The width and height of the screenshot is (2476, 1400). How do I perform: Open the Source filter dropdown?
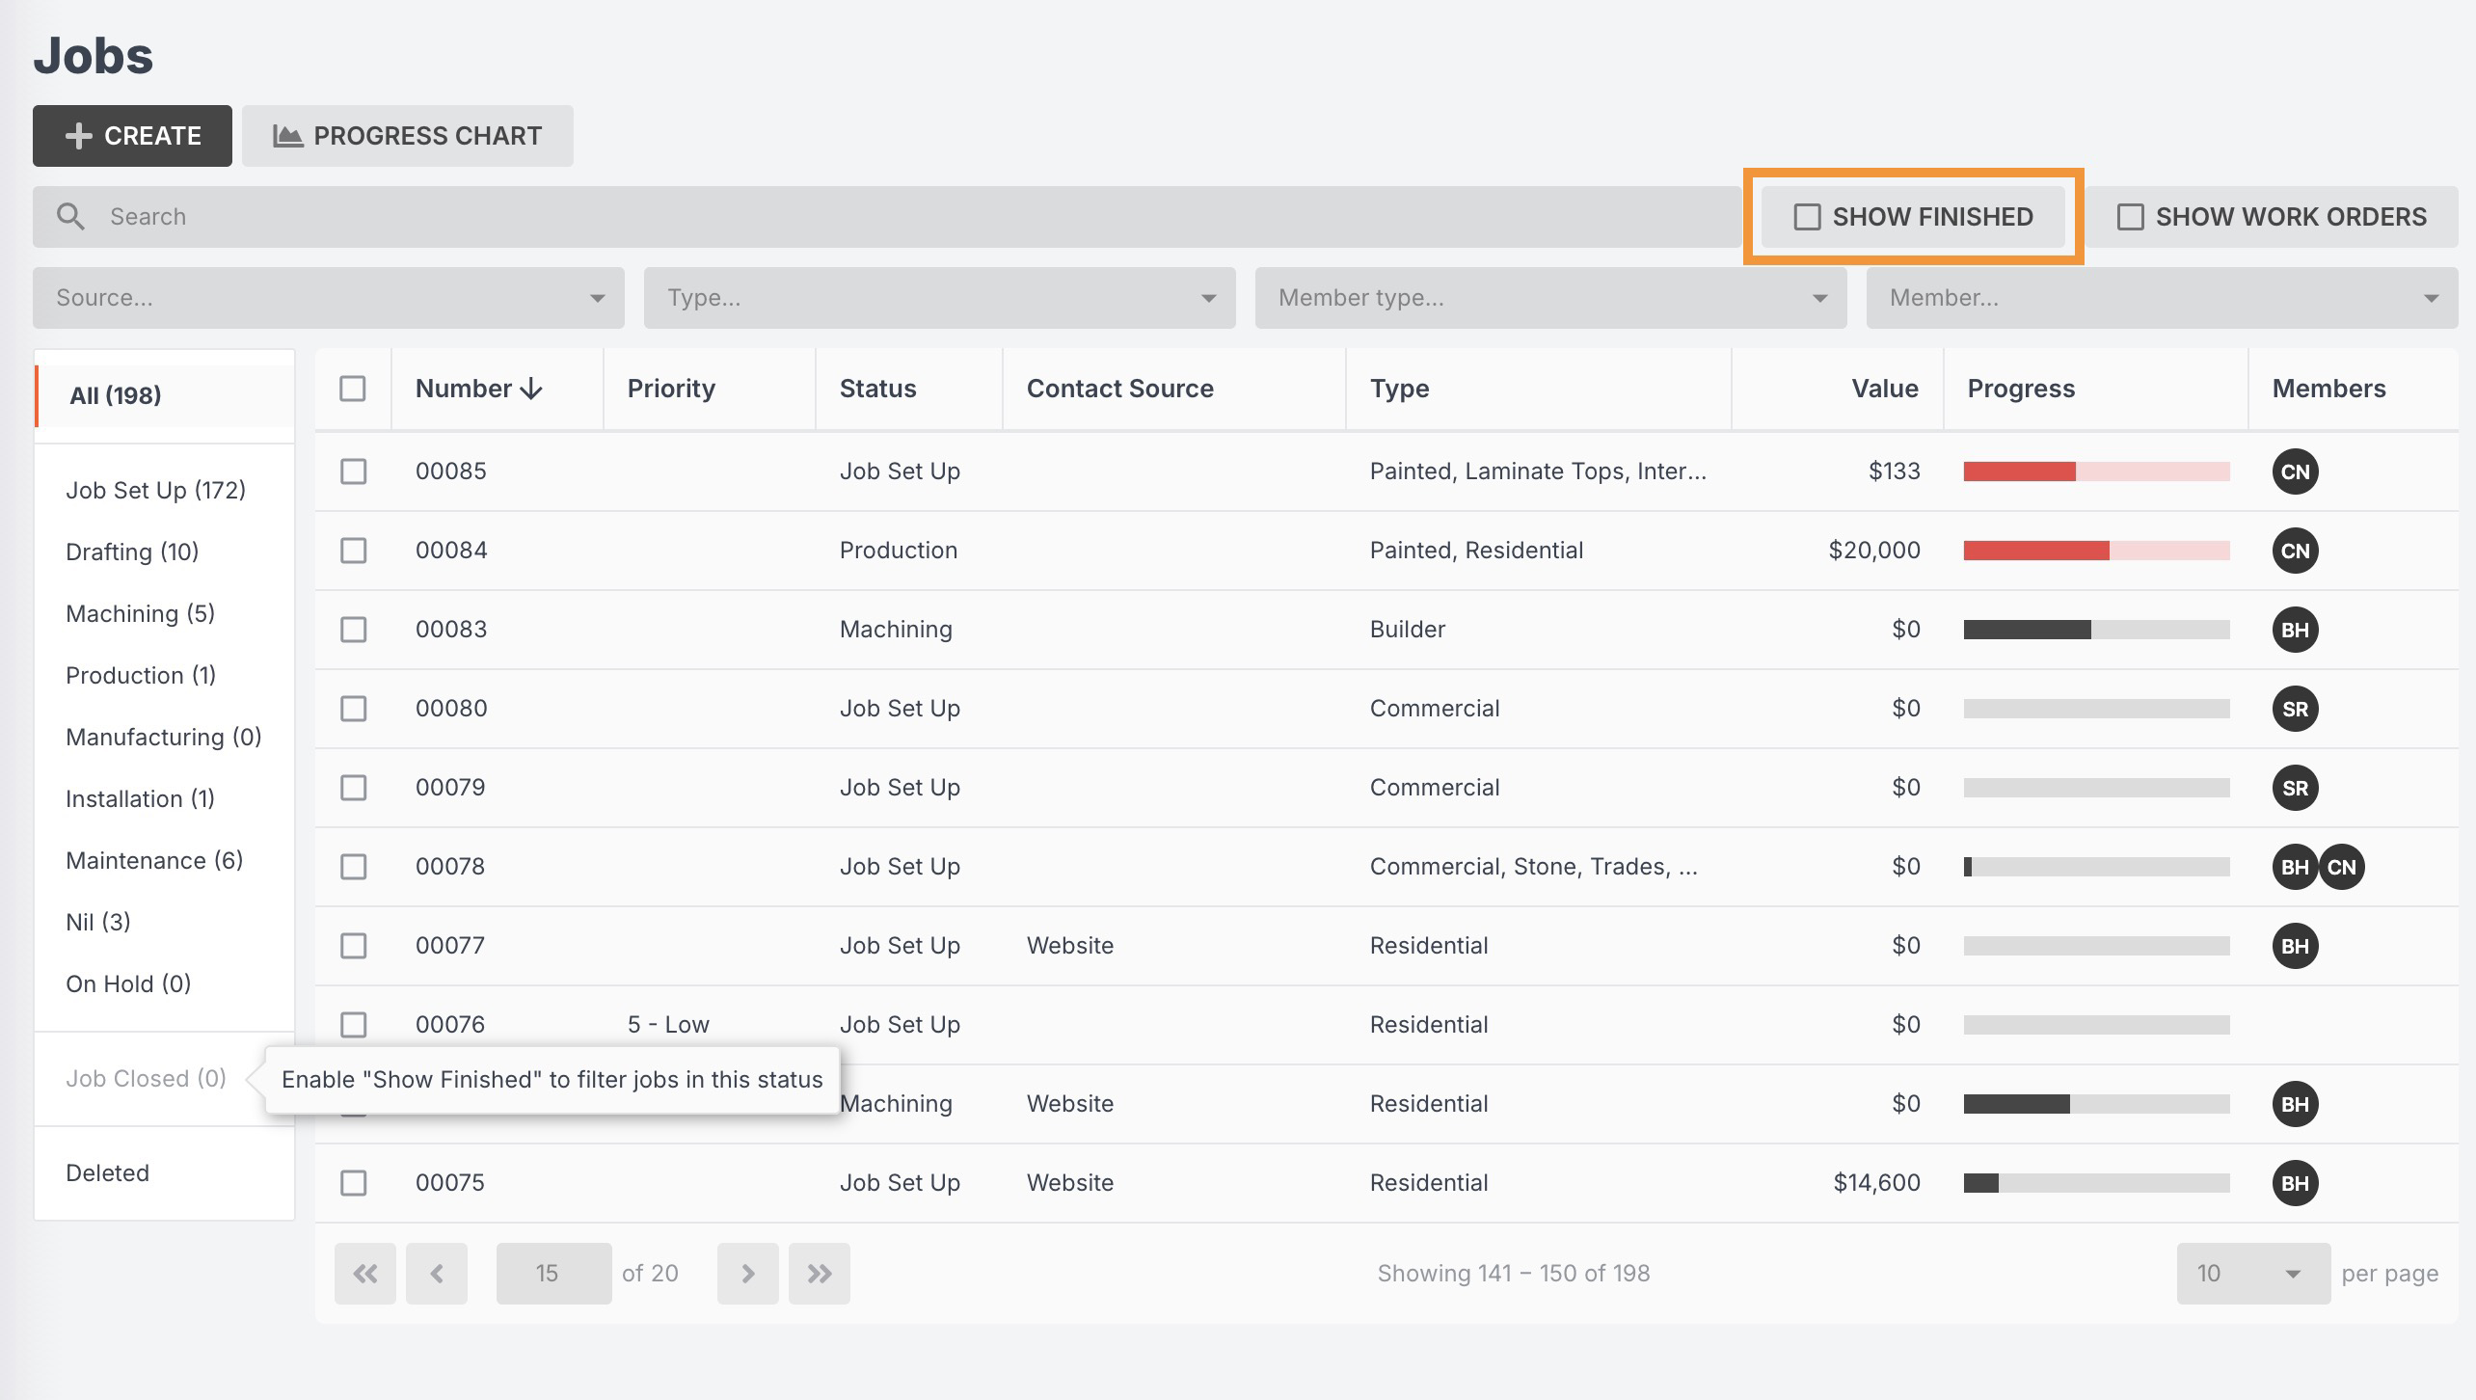coord(328,298)
